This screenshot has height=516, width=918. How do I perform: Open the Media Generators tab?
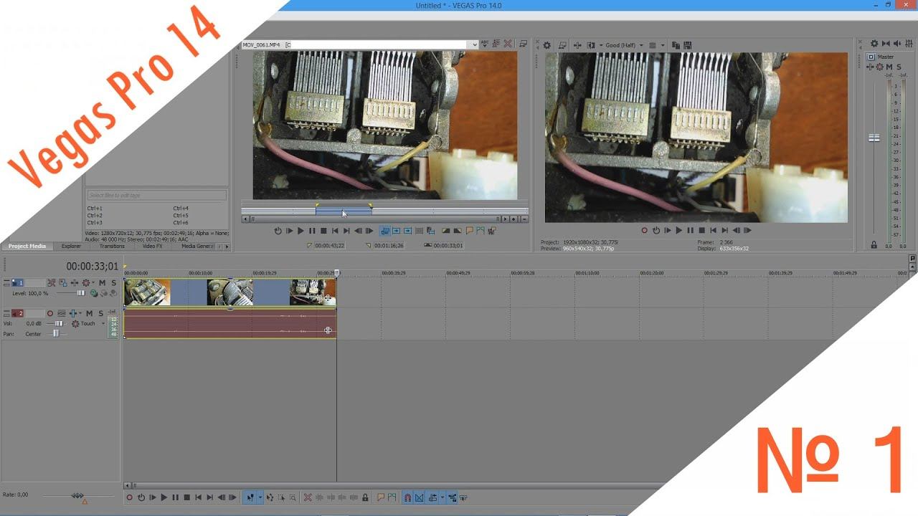(x=197, y=246)
